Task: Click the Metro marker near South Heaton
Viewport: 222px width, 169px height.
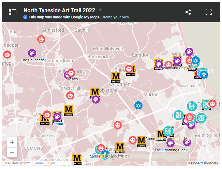Action: click(x=77, y=159)
